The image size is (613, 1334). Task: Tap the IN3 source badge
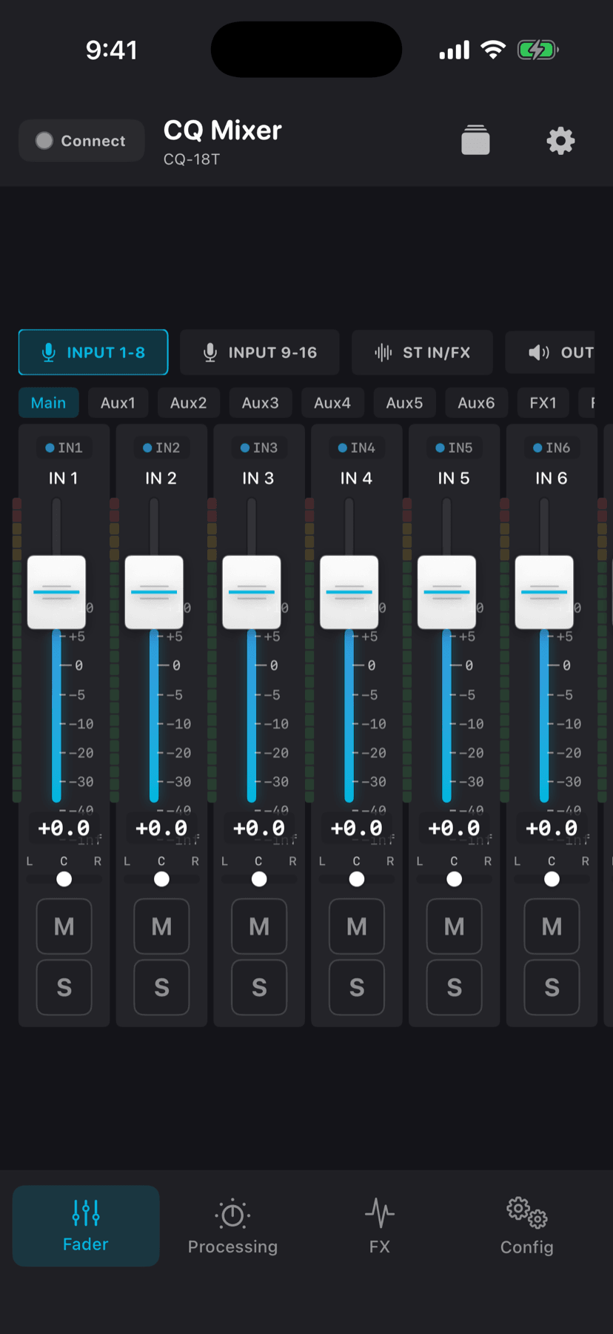point(259,448)
